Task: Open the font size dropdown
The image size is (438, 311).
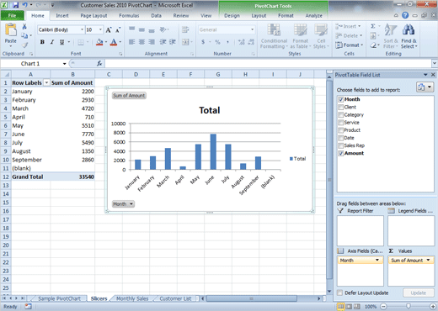Action: pyautogui.click(x=100, y=29)
